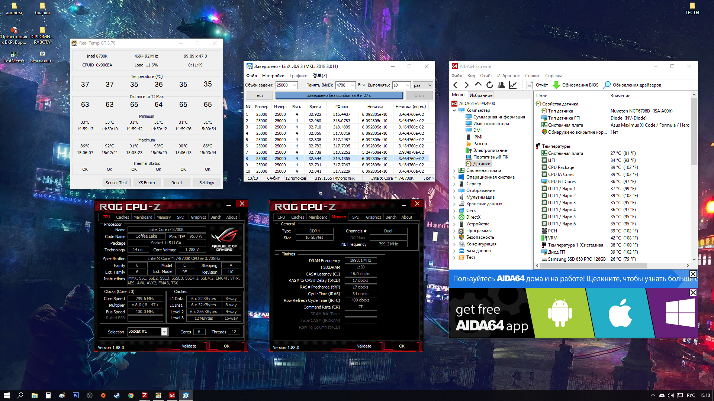Click AIDA64 Up level arrow icon
Viewport: 714px width, 401px height.
(478, 85)
